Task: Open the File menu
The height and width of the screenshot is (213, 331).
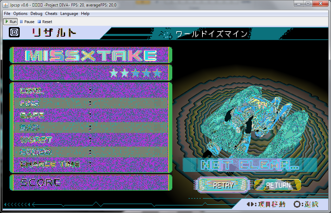Action: pos(7,14)
